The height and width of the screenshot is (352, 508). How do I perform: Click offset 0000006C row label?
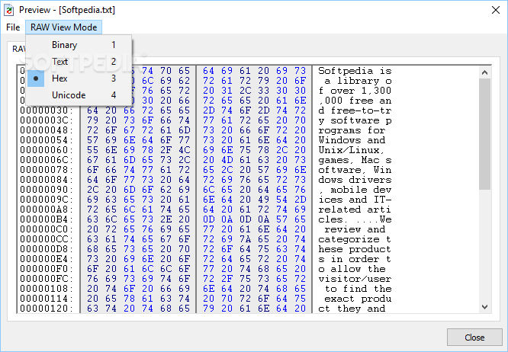[47, 160]
